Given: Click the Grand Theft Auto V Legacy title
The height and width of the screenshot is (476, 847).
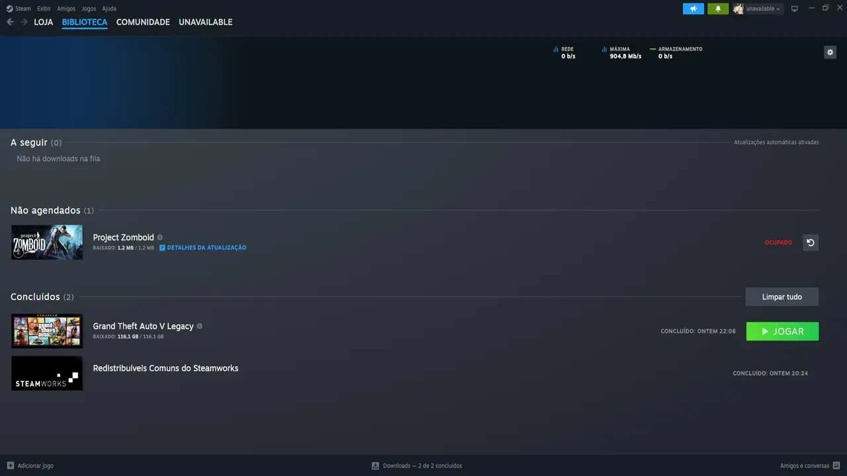Looking at the screenshot, I should tap(144, 326).
